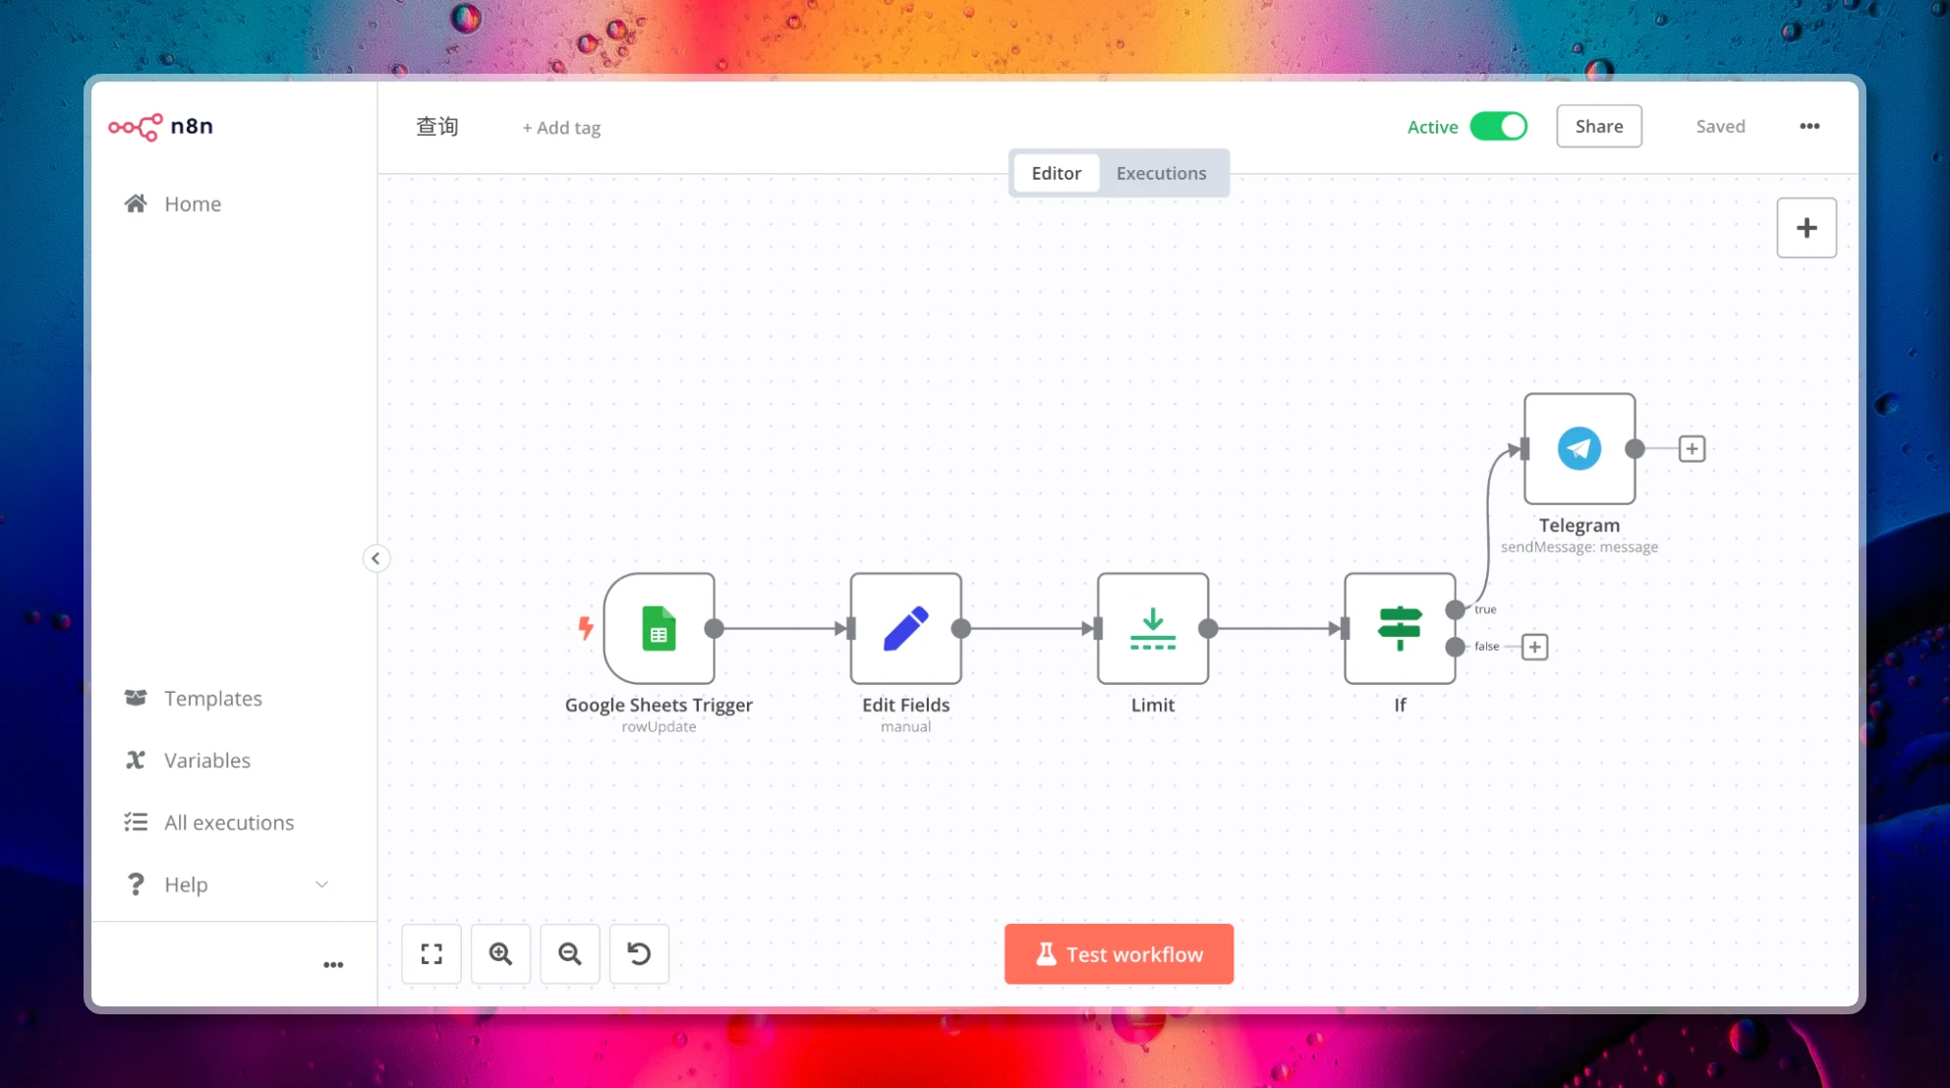Click the Saved status label
The image size is (1950, 1088).
[1720, 126]
